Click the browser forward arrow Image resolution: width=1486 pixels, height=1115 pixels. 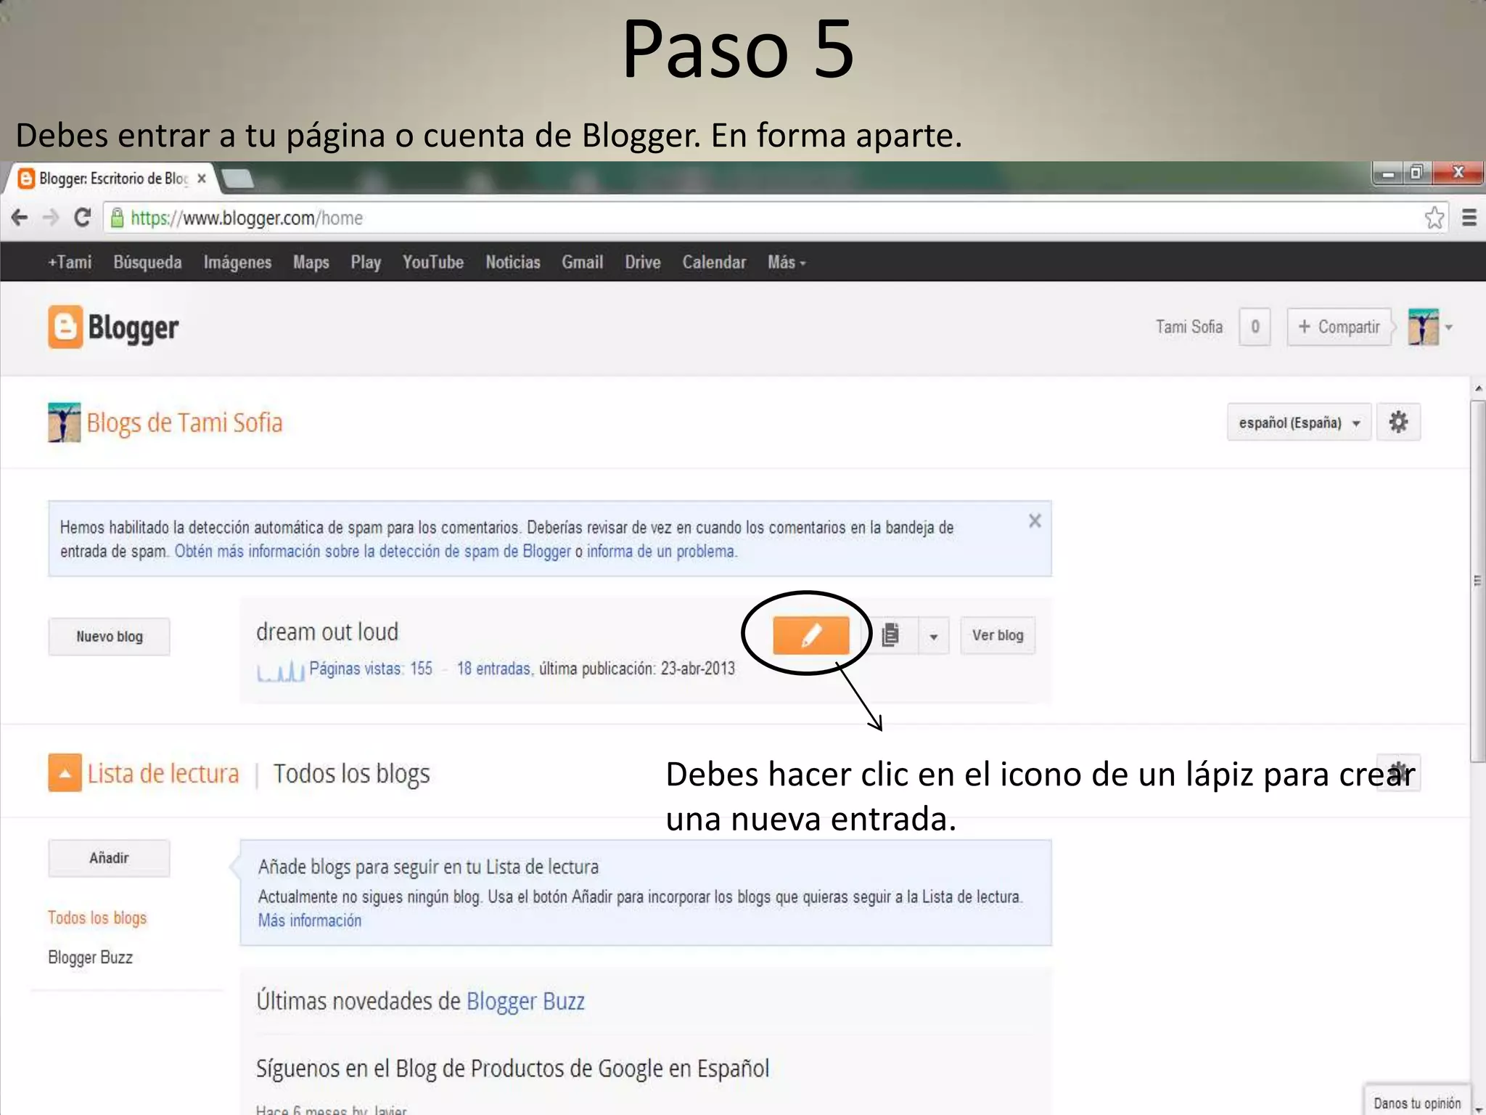pyautogui.click(x=51, y=217)
